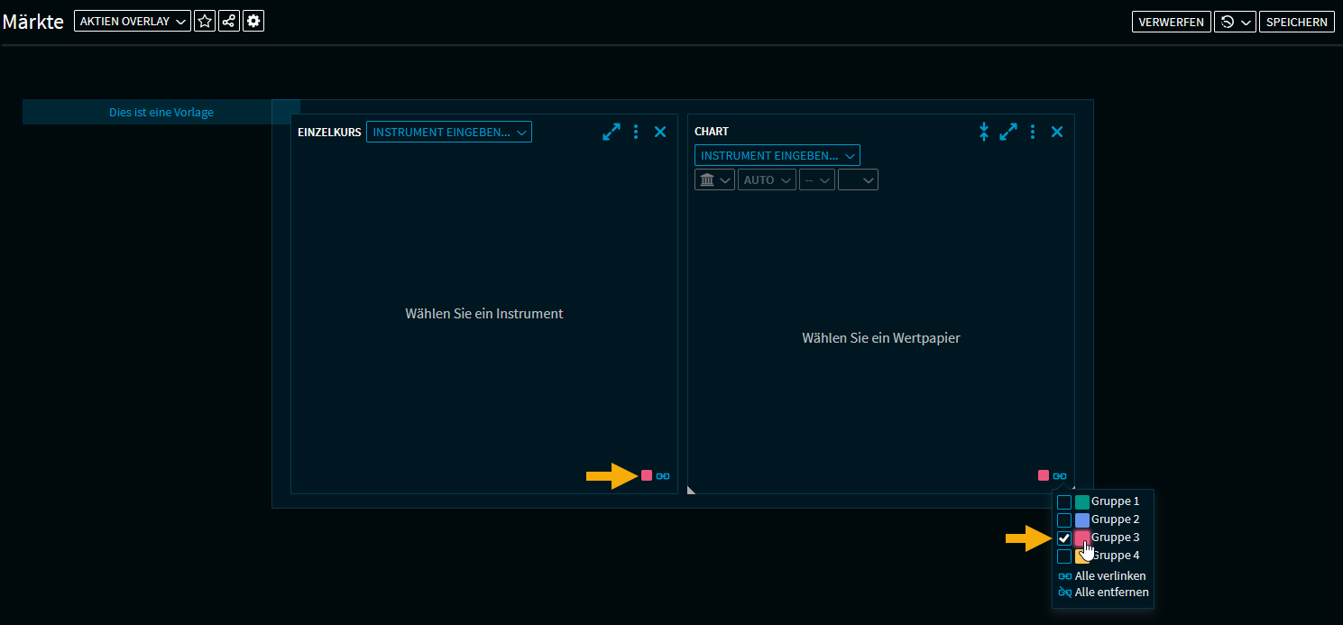Check the Gruppe 1 checkbox
The image size is (1343, 625).
[1064, 501]
